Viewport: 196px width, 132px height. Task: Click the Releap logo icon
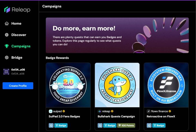(7, 10)
